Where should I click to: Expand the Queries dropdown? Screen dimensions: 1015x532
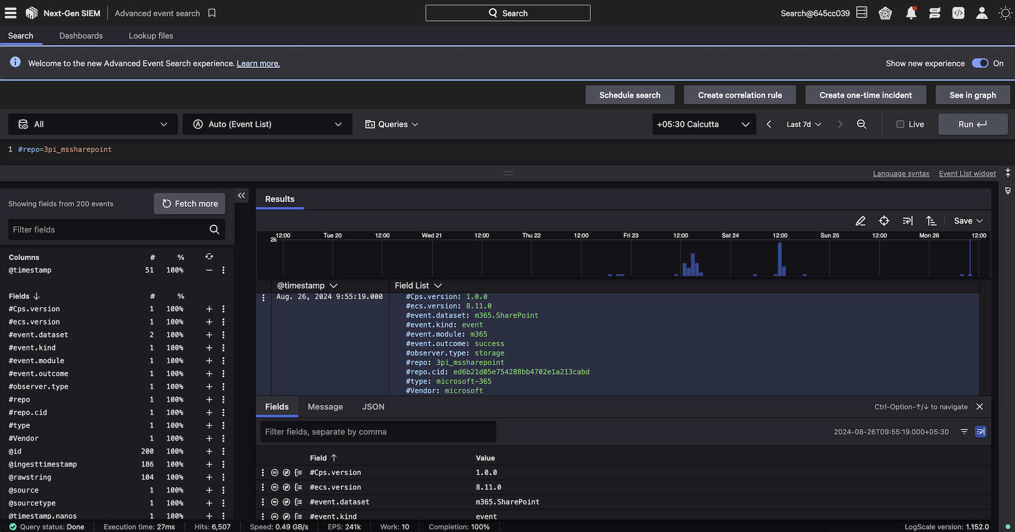click(x=392, y=125)
